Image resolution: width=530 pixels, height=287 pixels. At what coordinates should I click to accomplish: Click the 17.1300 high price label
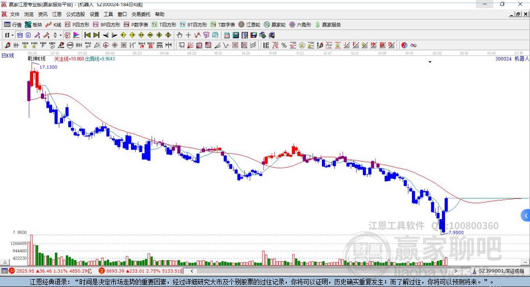[48, 67]
